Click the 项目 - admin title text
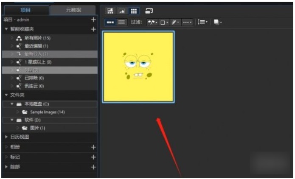The image size is (295, 179). (x=17, y=20)
